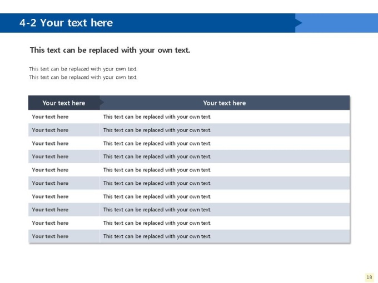Viewport: 378px width, 283px height.
Task: Click the second light body text line below the subtitle
Action: [83, 77]
